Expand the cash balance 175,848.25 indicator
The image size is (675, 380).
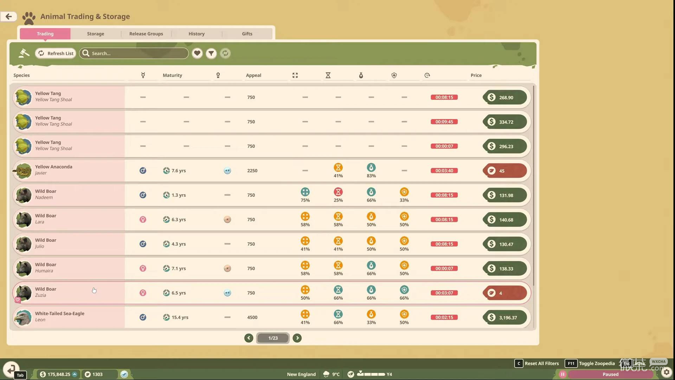(59, 374)
